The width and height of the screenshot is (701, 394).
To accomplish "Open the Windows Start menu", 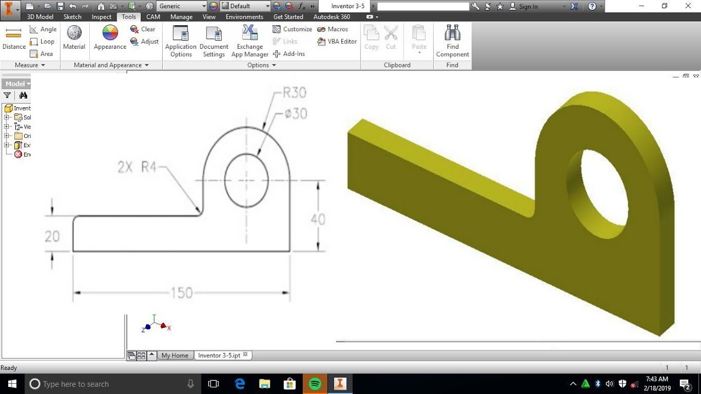I will coord(12,384).
